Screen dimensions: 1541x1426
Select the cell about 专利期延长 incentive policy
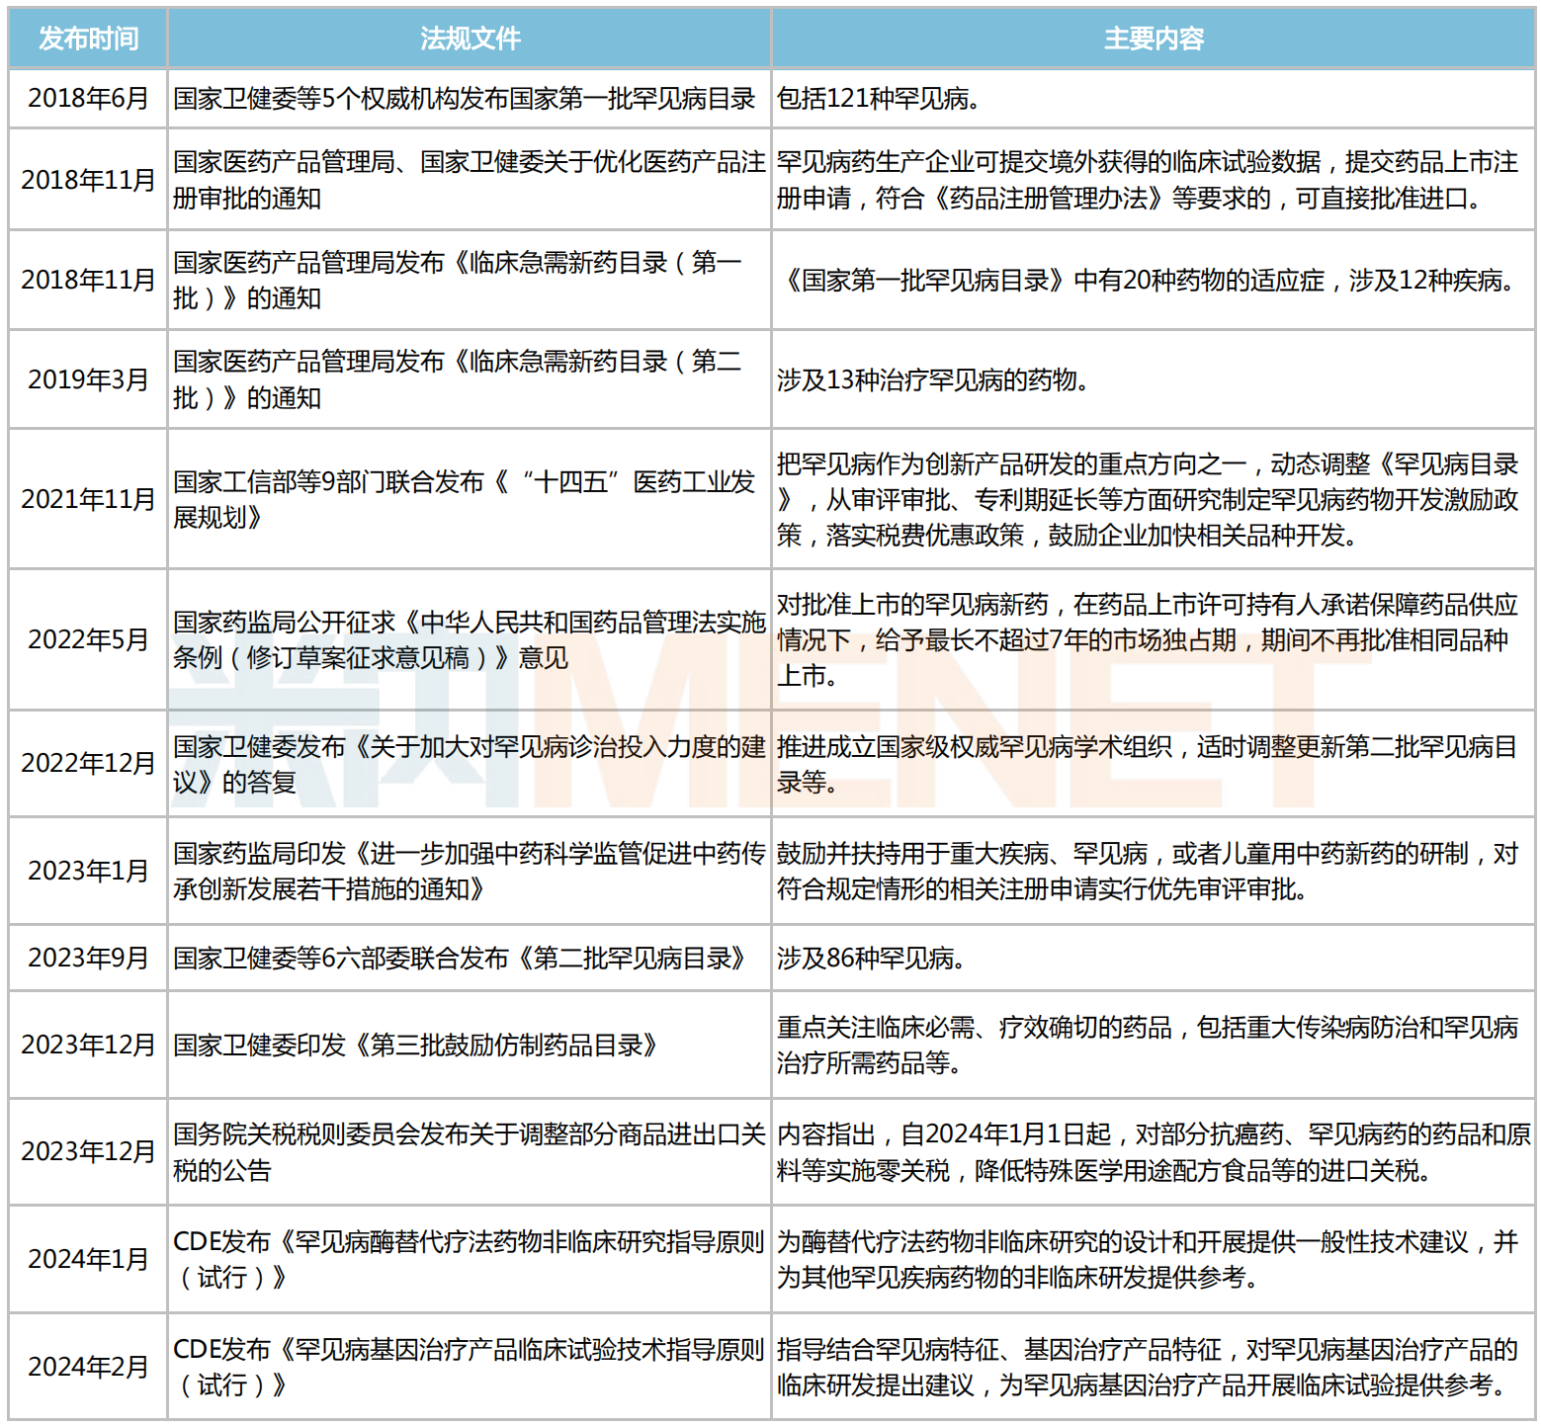click(x=1154, y=499)
